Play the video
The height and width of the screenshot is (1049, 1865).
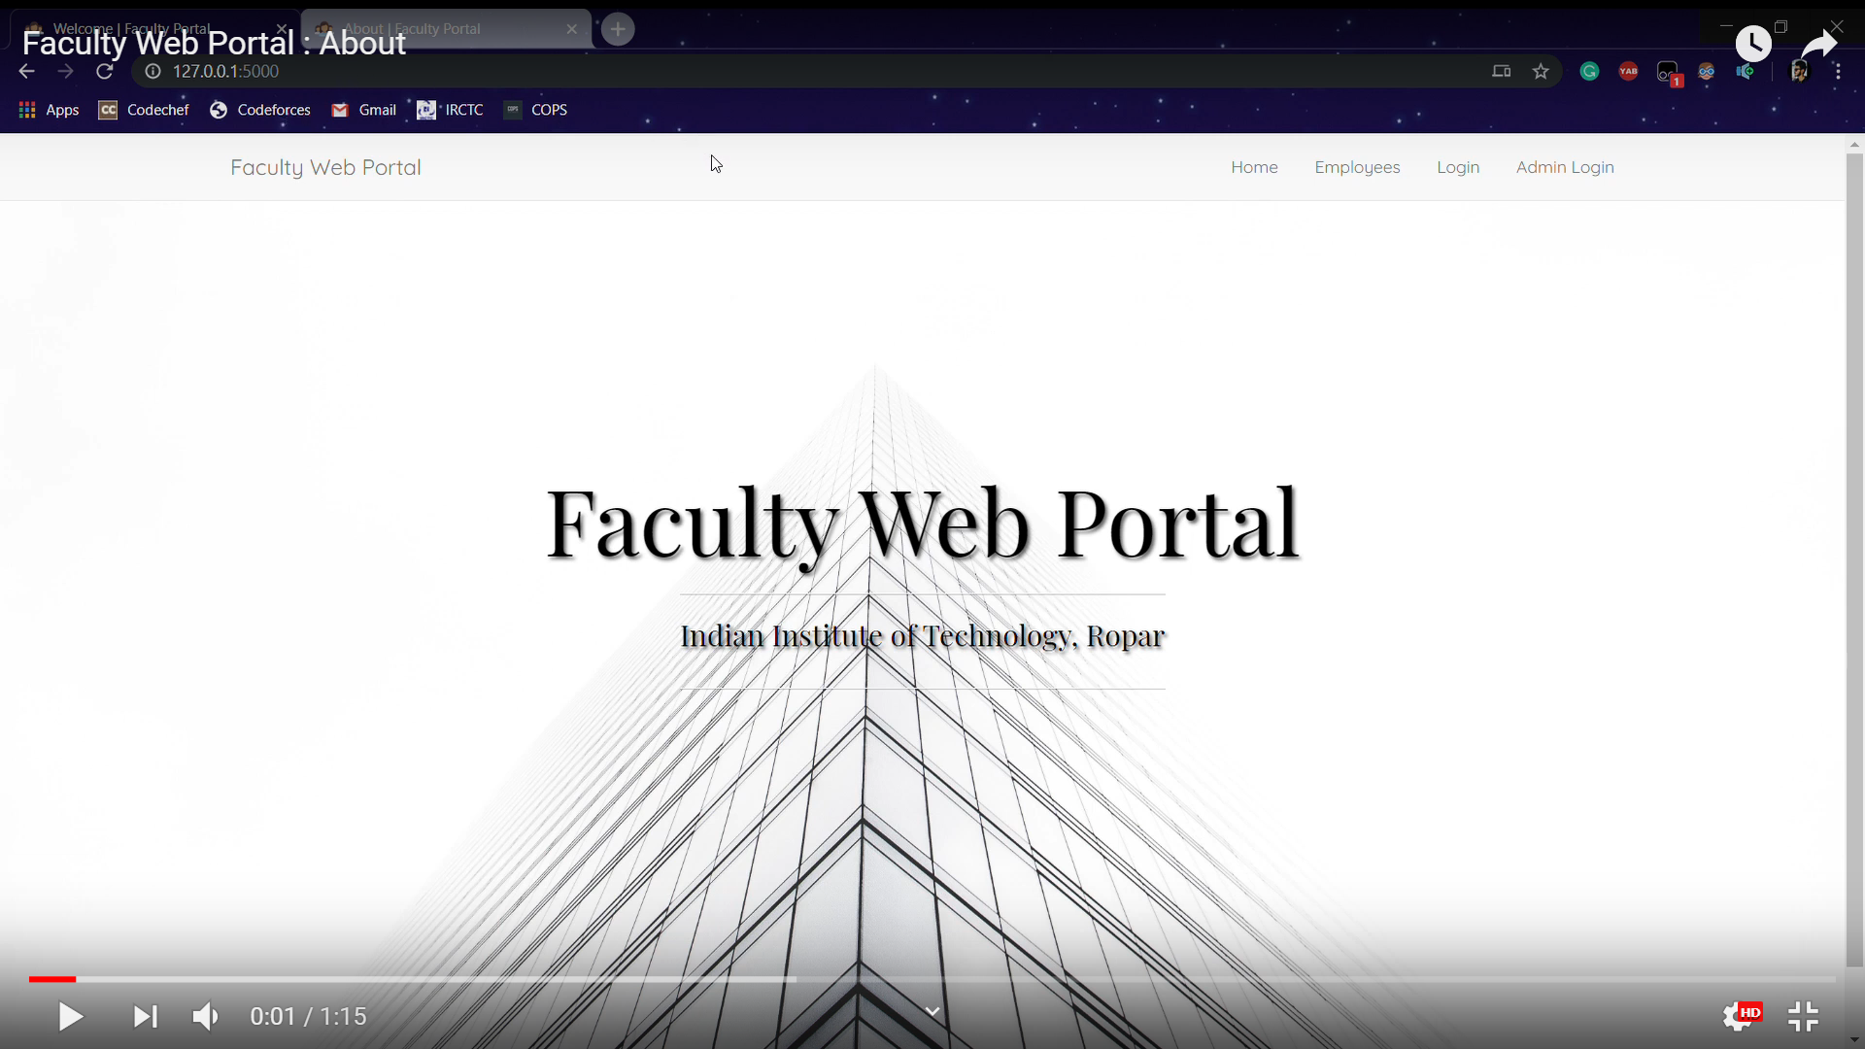click(70, 1017)
